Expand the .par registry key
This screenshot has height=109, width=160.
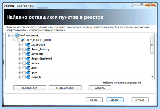click(x=19, y=68)
